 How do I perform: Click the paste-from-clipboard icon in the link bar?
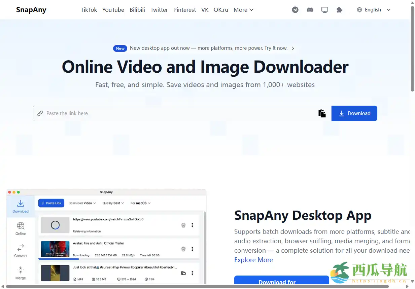click(x=322, y=113)
